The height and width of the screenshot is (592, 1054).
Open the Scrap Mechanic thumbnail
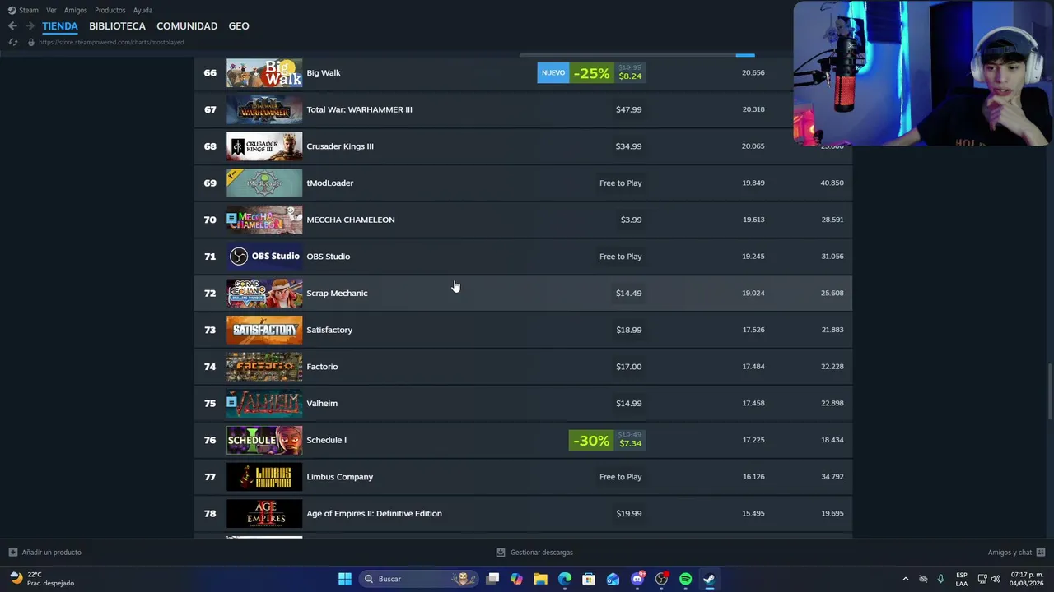click(x=264, y=293)
